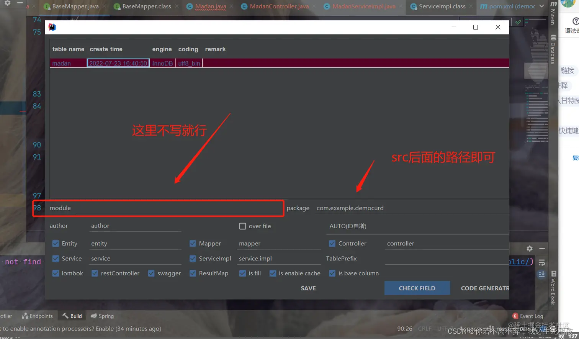Toggle the swagger checkbox

pos(151,273)
